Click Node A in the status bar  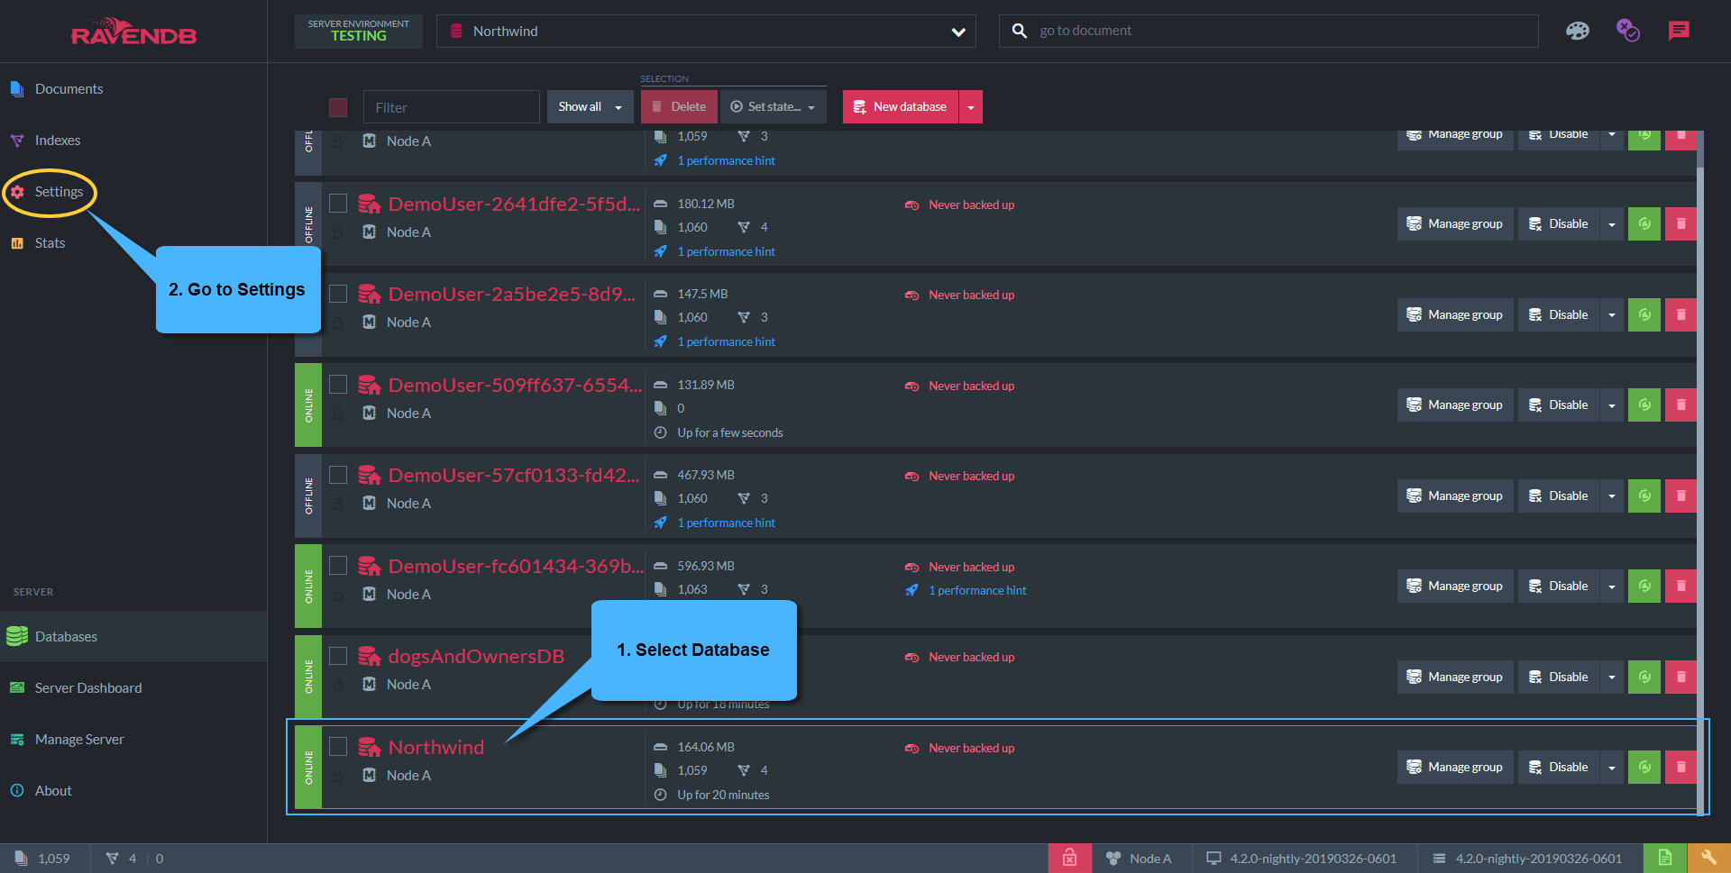(1140, 859)
